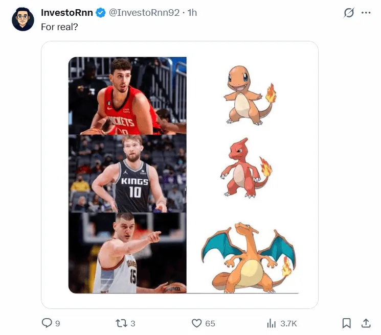Open the three-dot More options menu
381x335 pixels.
366,13
